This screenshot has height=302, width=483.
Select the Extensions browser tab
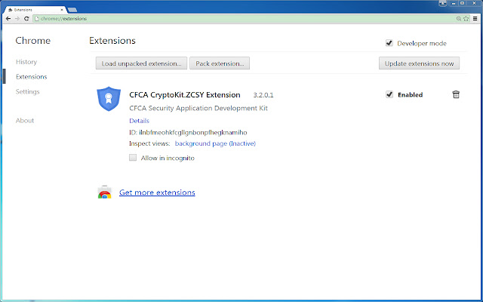click(35, 10)
